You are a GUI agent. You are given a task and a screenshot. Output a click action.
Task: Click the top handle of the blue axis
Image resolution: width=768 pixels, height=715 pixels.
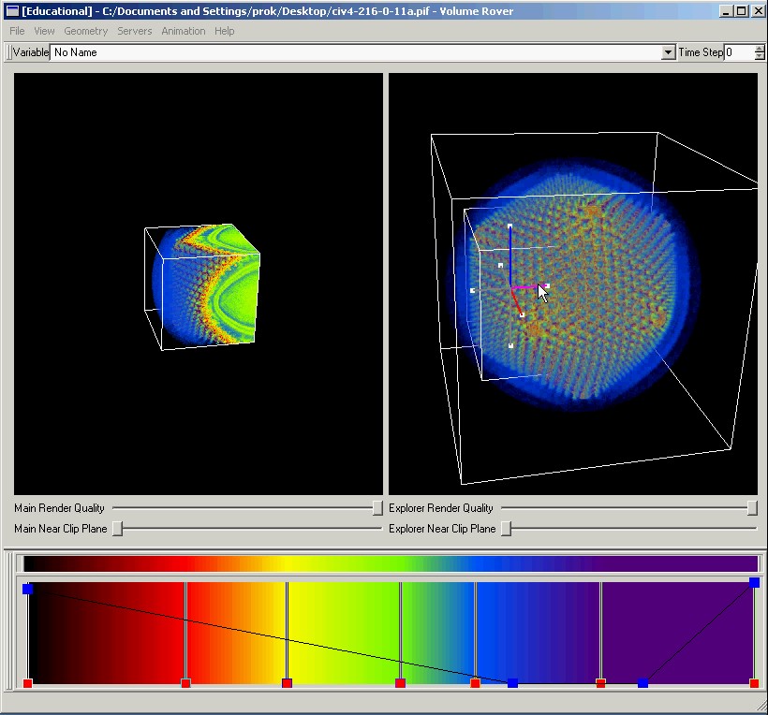point(510,226)
